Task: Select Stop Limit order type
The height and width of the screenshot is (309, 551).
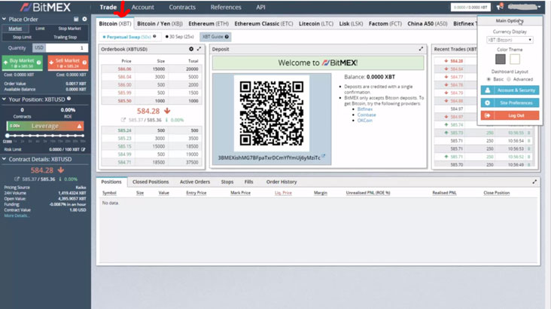Action: pos(22,37)
